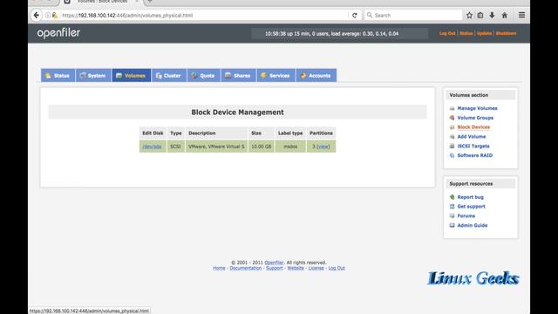Open the Get support link
This screenshot has width=558, height=314.
click(x=471, y=207)
